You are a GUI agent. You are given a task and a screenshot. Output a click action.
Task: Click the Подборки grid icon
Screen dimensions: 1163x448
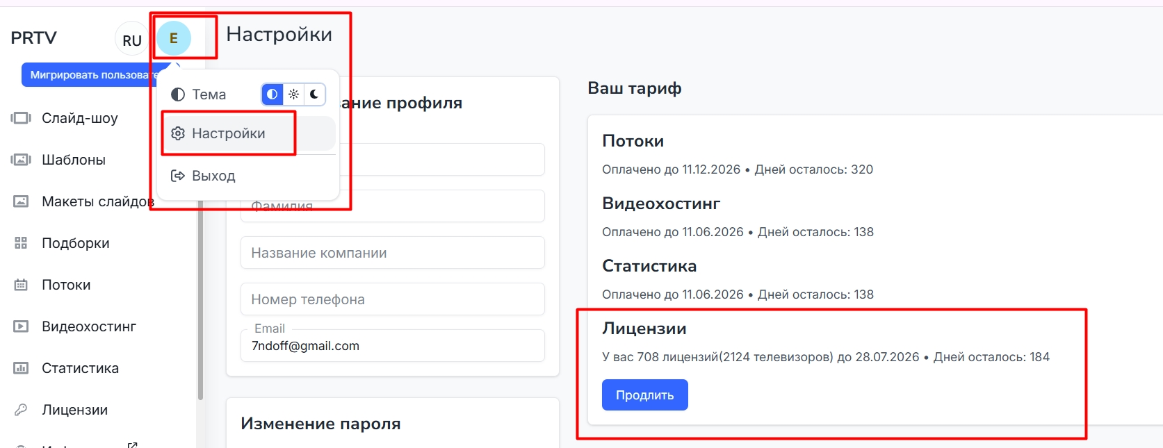coord(21,243)
